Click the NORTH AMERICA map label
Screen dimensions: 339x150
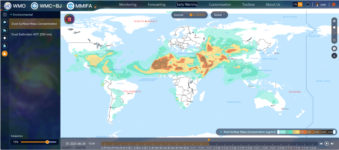[x=145, y=21]
